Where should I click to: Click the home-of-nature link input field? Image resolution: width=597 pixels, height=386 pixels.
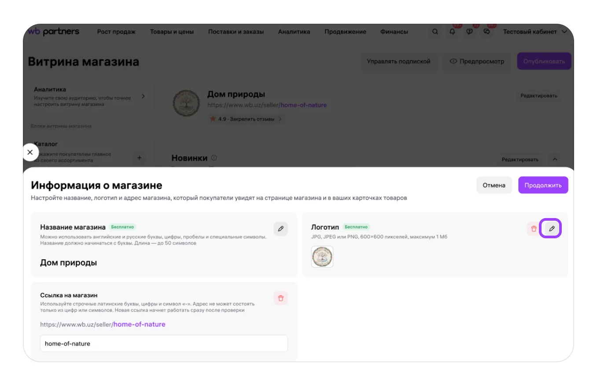tap(164, 343)
